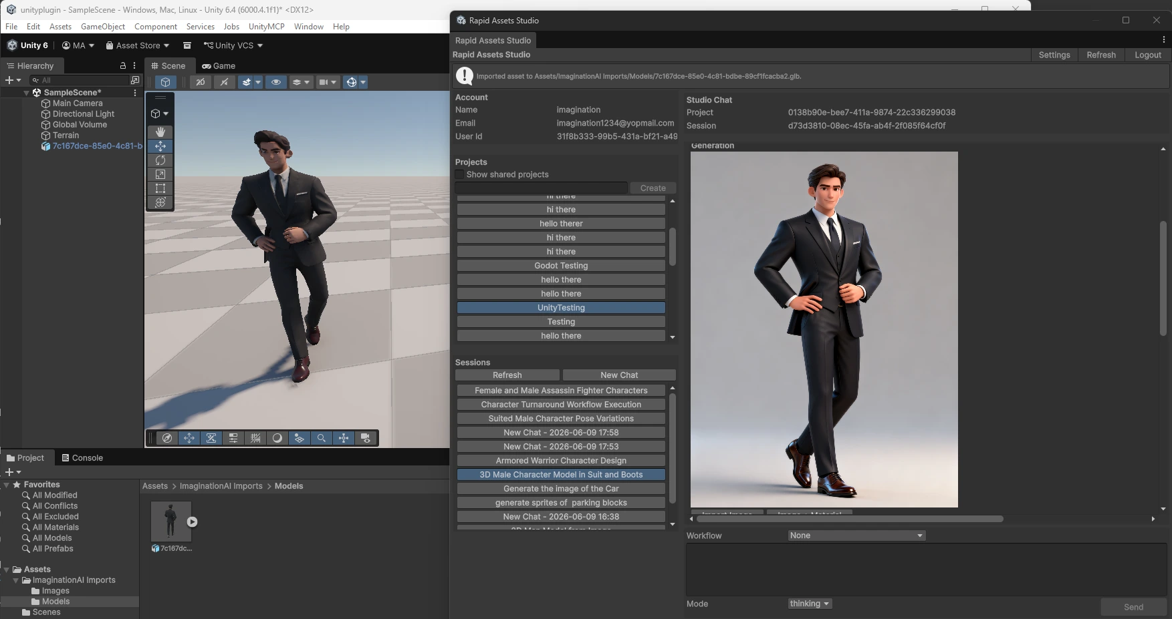Image resolution: width=1172 pixels, height=619 pixels.
Task: Click the camera eye icon in bottom overlay
Action: pyautogui.click(x=366, y=438)
